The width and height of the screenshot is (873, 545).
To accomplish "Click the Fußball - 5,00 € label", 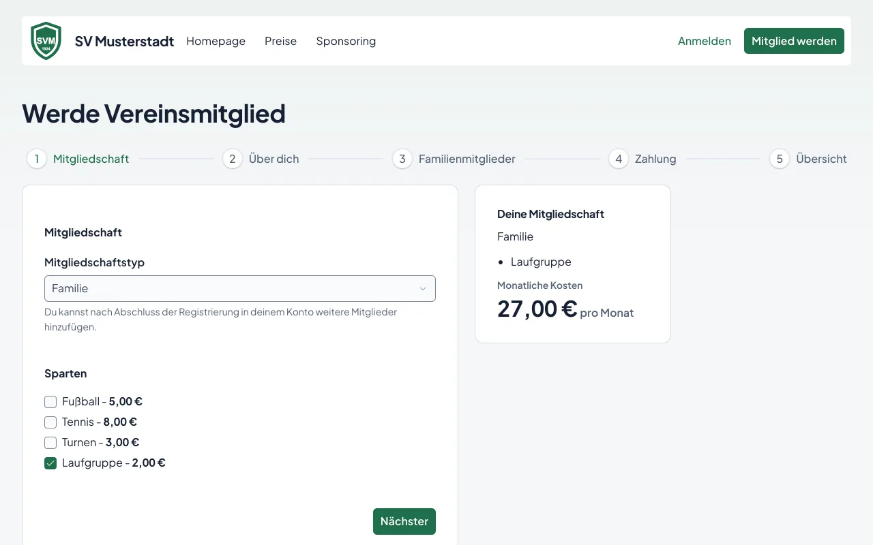I will 102,402.
